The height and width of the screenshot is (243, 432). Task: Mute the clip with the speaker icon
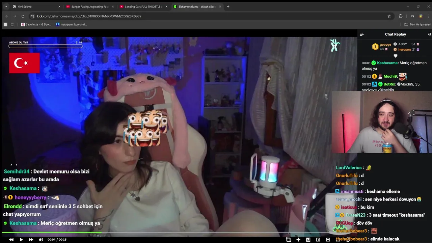click(x=41, y=240)
